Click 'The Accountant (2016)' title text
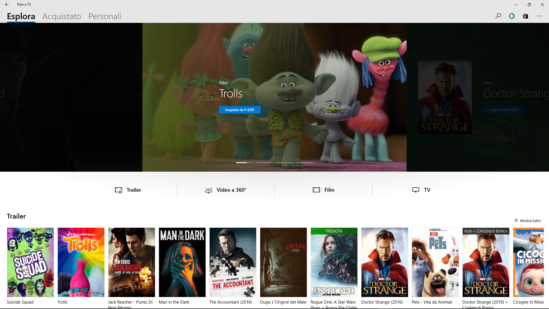 point(230,302)
